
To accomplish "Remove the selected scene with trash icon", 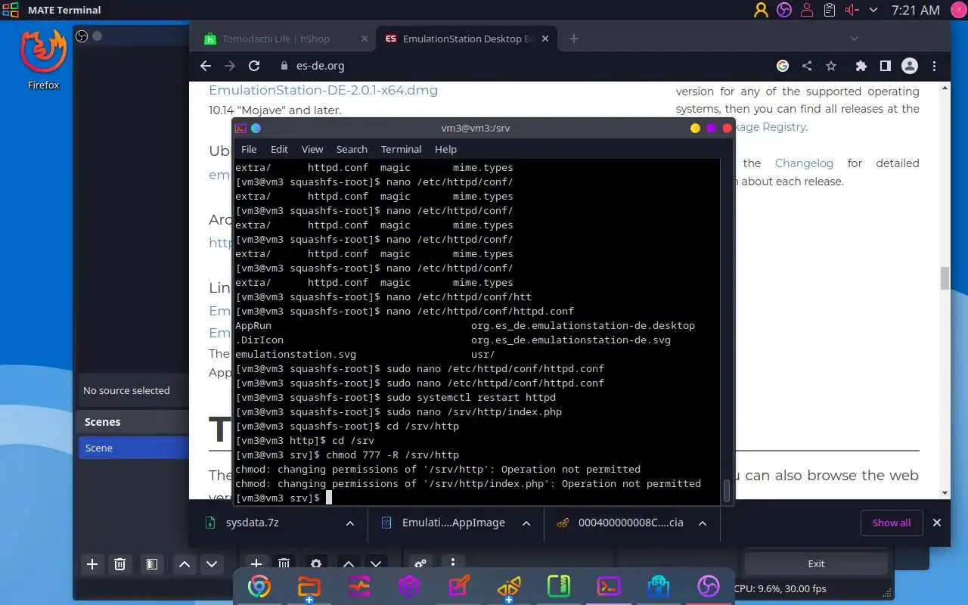I will [119, 563].
